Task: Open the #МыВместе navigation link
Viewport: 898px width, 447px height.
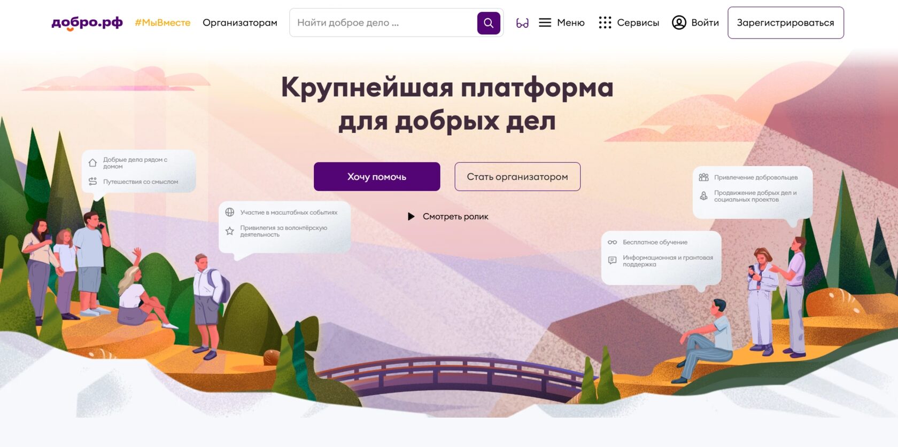Action: coord(162,22)
